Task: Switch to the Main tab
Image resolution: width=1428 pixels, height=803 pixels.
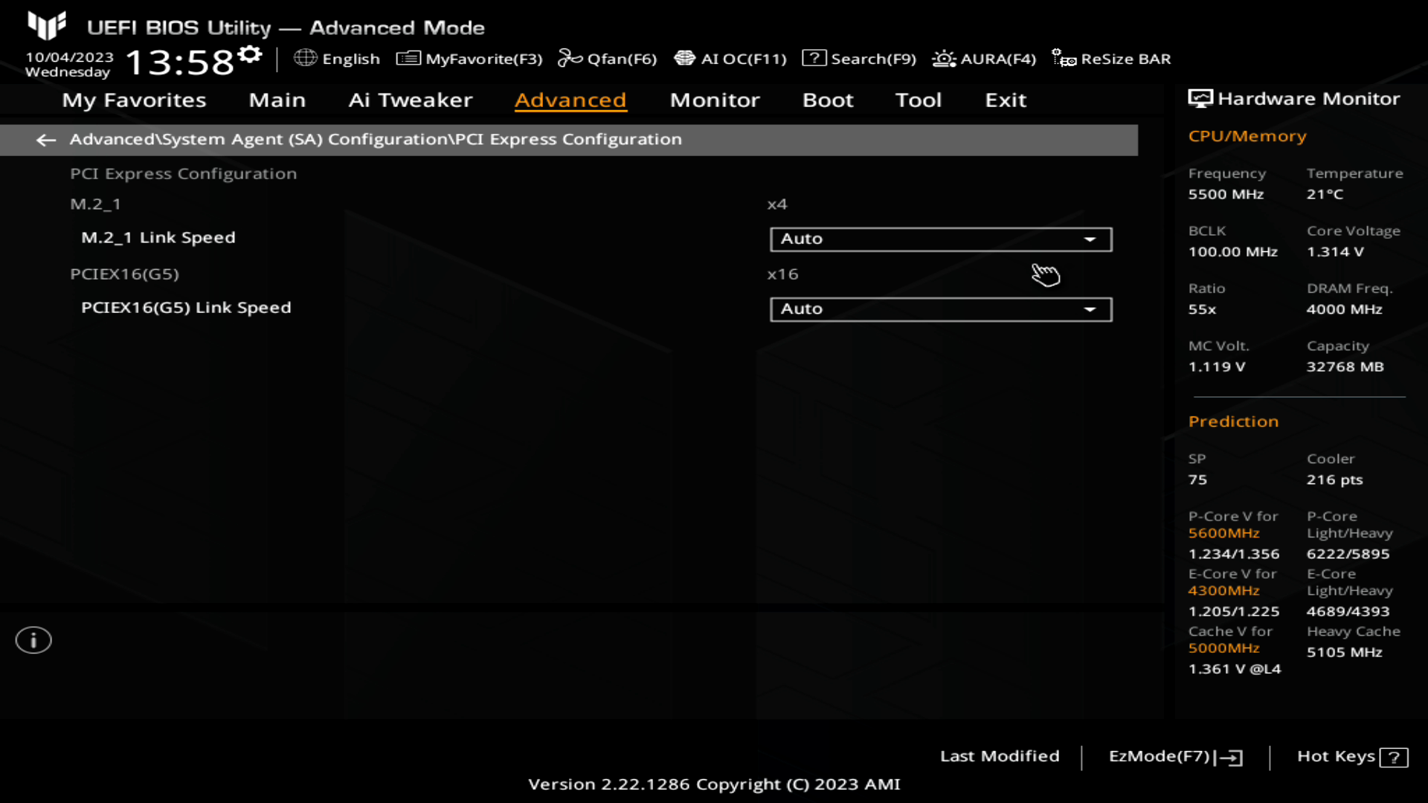Action: click(277, 100)
